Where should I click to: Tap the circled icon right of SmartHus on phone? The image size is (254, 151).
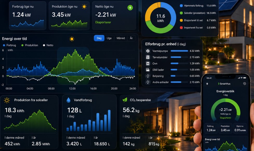click(x=245, y=84)
